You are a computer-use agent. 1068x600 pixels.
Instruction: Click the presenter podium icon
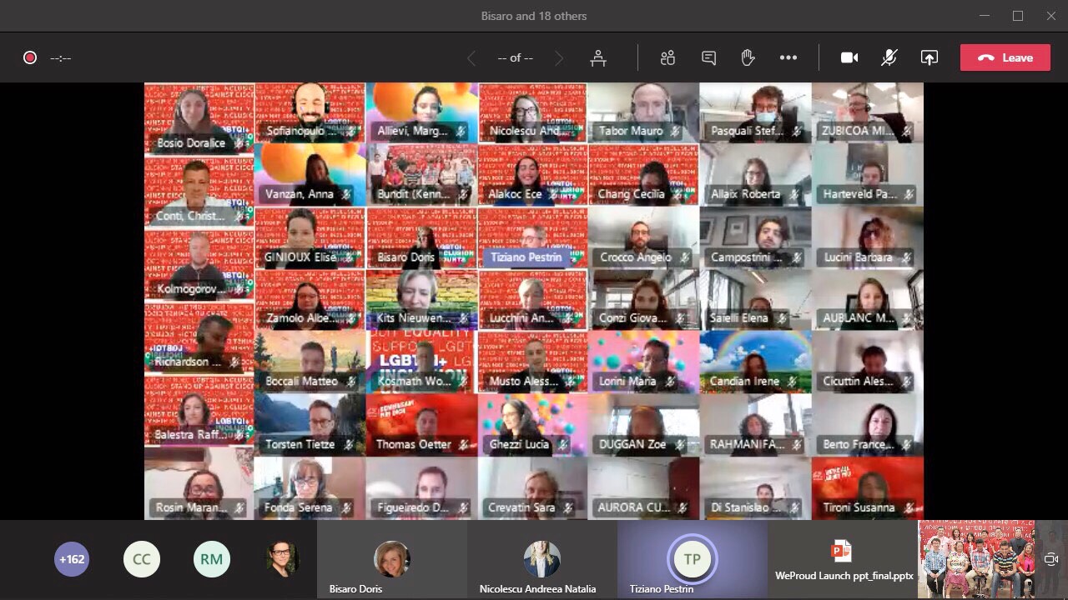point(598,57)
